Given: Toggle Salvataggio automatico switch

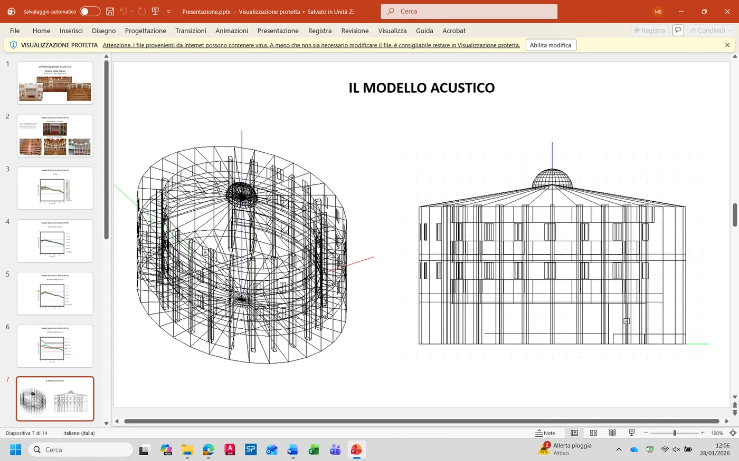Looking at the screenshot, I should (x=90, y=11).
